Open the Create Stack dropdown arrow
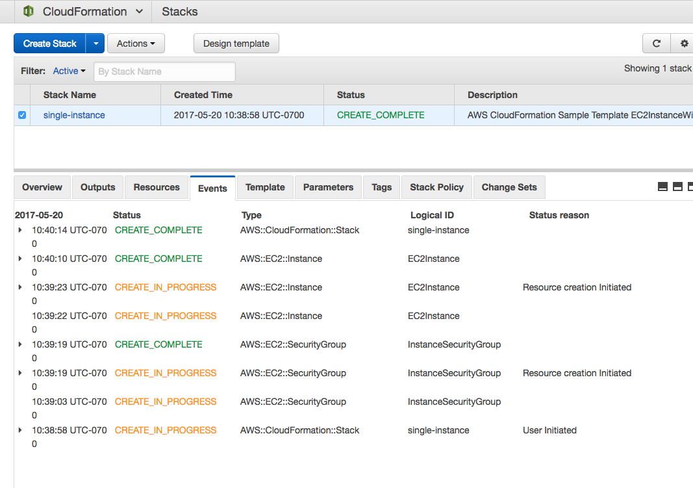Viewport: 693px width, 488px height. 95,43
